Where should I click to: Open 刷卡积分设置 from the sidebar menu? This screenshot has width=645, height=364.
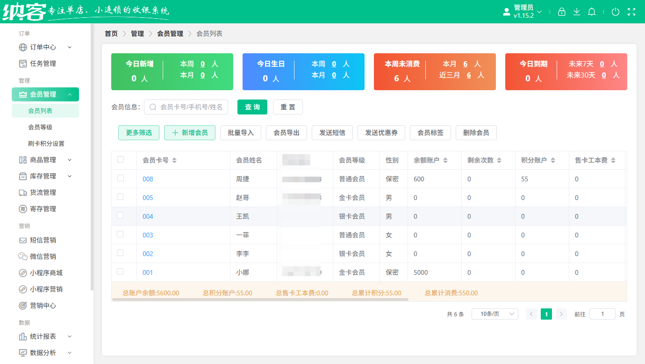[45, 143]
